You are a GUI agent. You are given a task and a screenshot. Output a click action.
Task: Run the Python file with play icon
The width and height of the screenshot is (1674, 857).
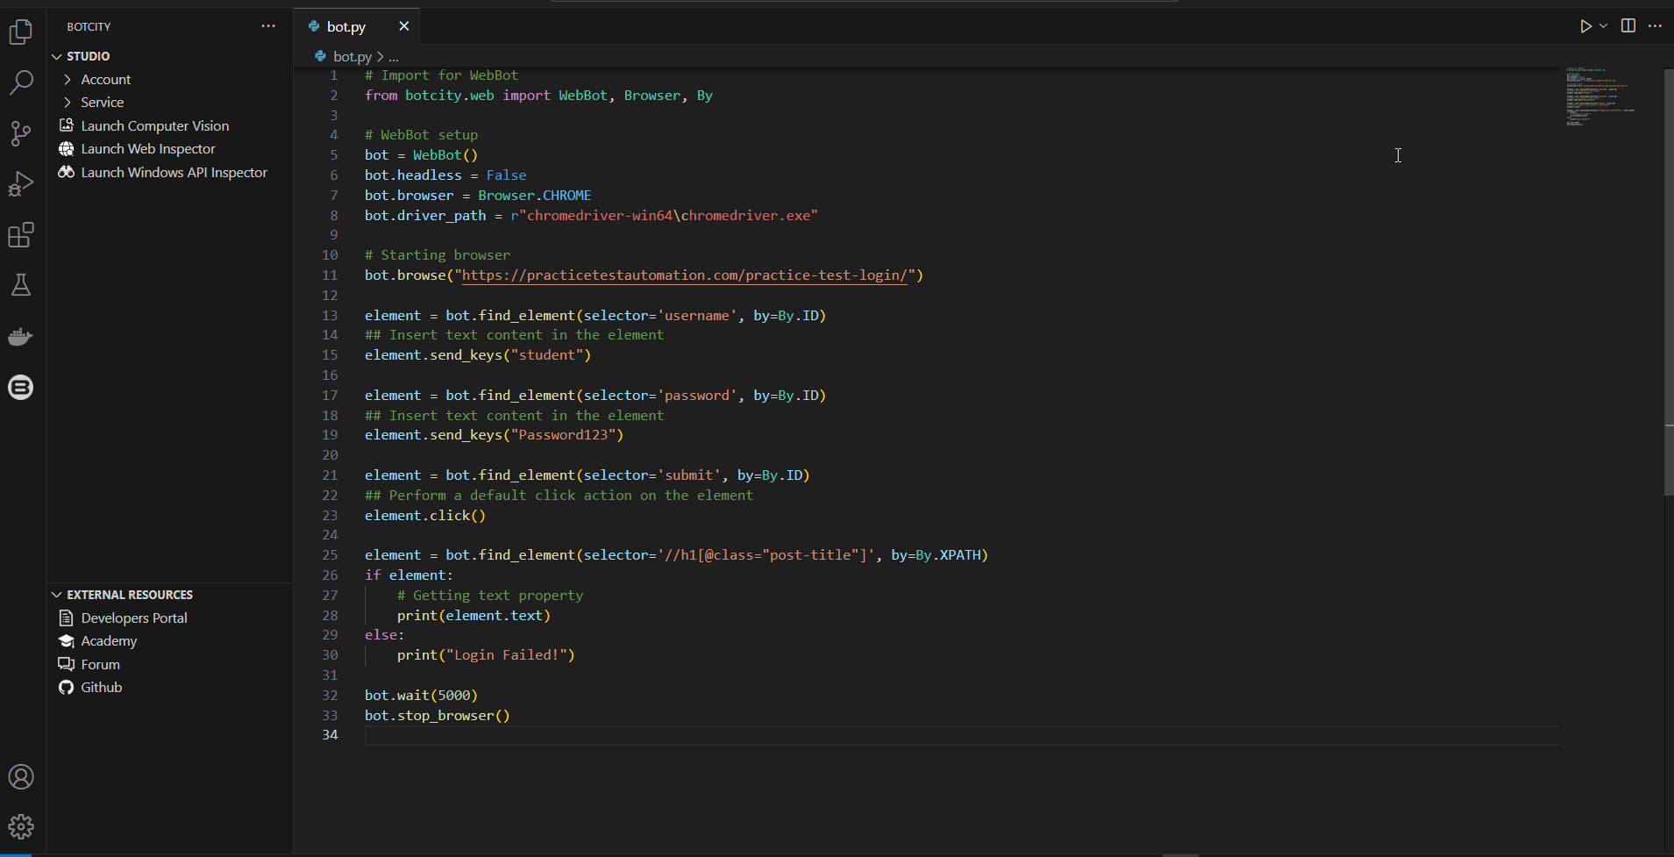(x=1585, y=26)
